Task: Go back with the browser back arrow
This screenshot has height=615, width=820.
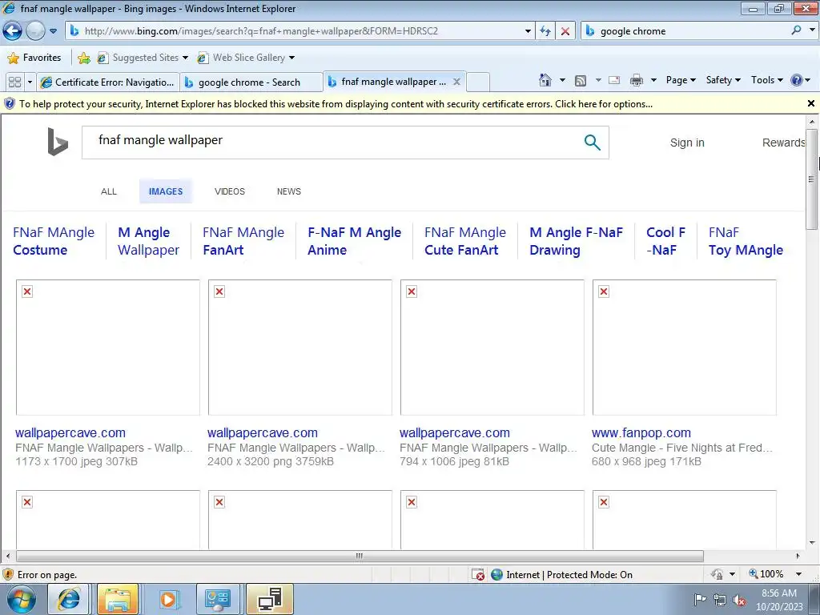Action: pyautogui.click(x=13, y=31)
